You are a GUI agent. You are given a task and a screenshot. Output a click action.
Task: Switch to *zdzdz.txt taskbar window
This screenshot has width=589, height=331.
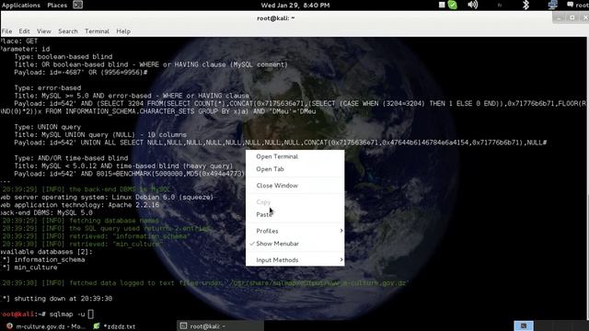(114, 326)
